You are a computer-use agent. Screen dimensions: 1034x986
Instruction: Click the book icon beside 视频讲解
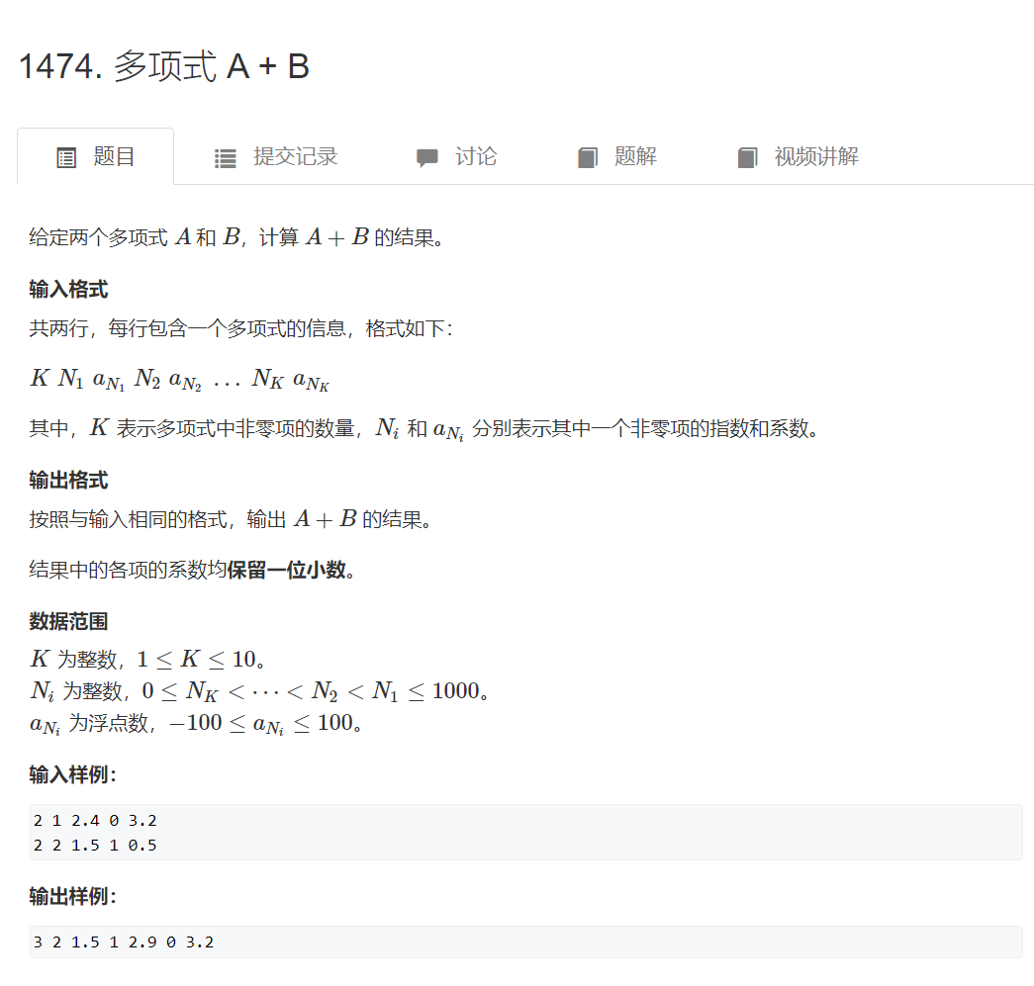747,158
